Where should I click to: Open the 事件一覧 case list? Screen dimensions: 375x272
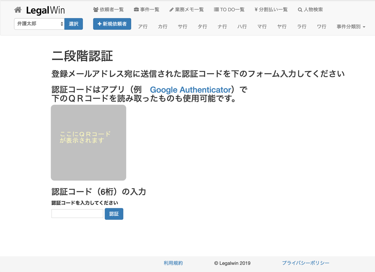(x=147, y=10)
